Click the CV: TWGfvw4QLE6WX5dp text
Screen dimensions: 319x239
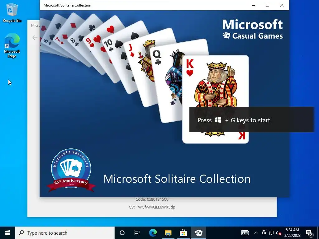pyautogui.click(x=152, y=207)
